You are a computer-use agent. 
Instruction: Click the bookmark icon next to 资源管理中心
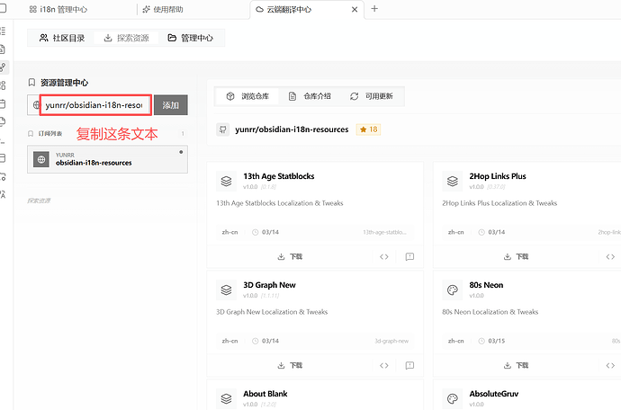(x=31, y=83)
